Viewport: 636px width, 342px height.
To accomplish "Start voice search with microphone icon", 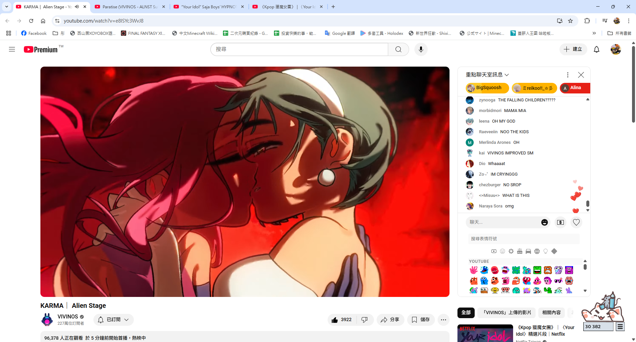I will coord(421,49).
